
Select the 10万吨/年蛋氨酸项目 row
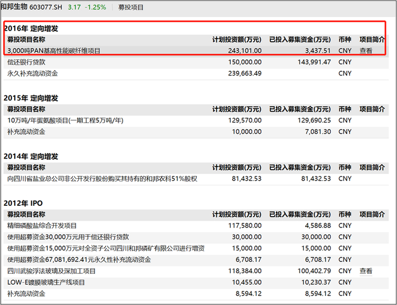196,120
